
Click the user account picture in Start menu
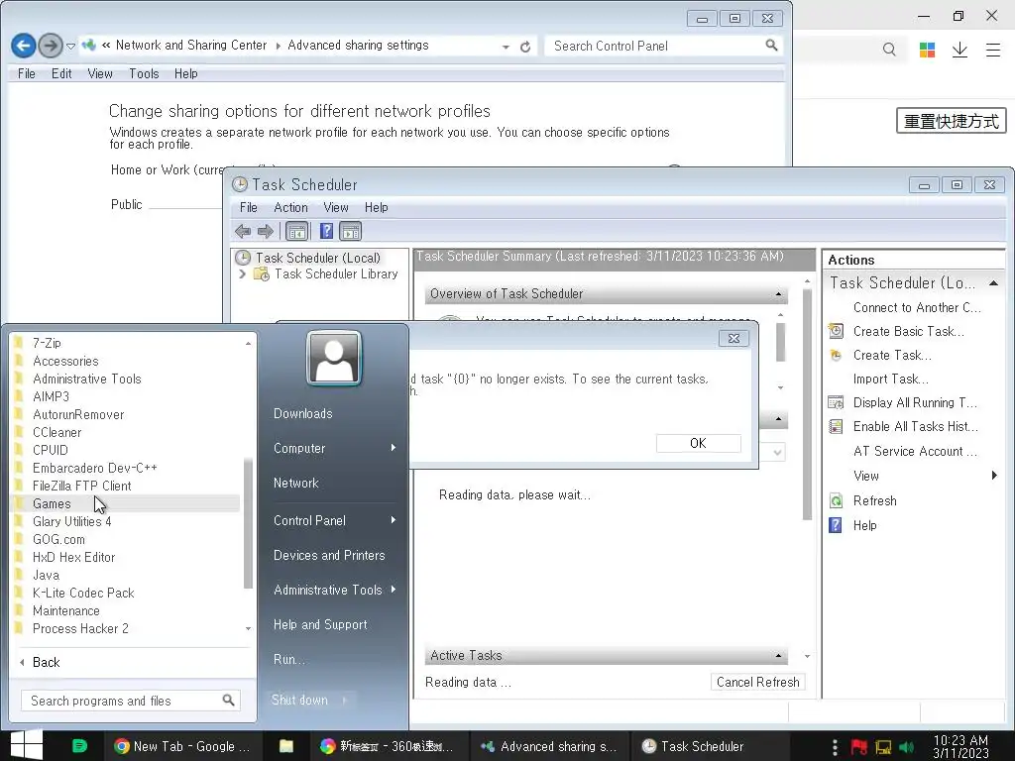point(334,358)
